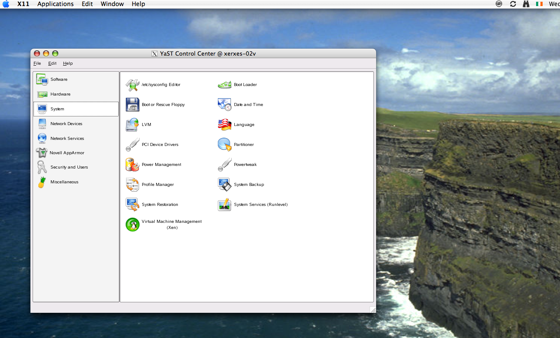This screenshot has width=560, height=338.
Task: Click the "Profile Manager" text label
Action: (x=158, y=185)
